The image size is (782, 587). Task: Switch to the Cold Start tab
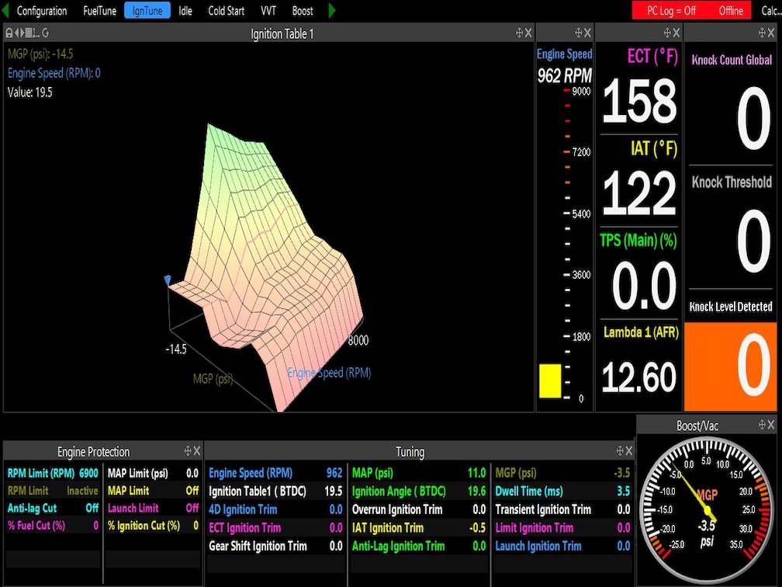coord(225,11)
